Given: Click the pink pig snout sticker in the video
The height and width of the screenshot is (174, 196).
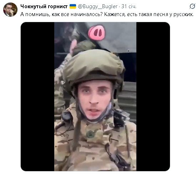Looking at the screenshot, I should pyautogui.click(x=96, y=33).
